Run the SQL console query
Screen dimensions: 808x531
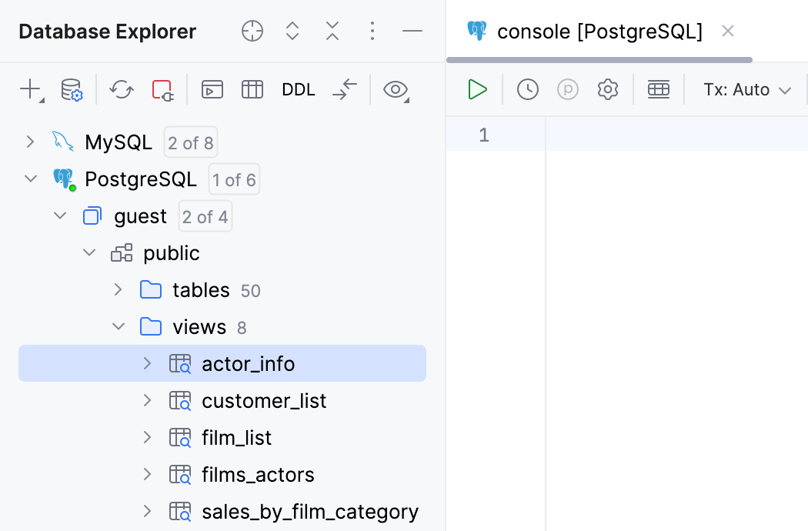click(x=477, y=89)
